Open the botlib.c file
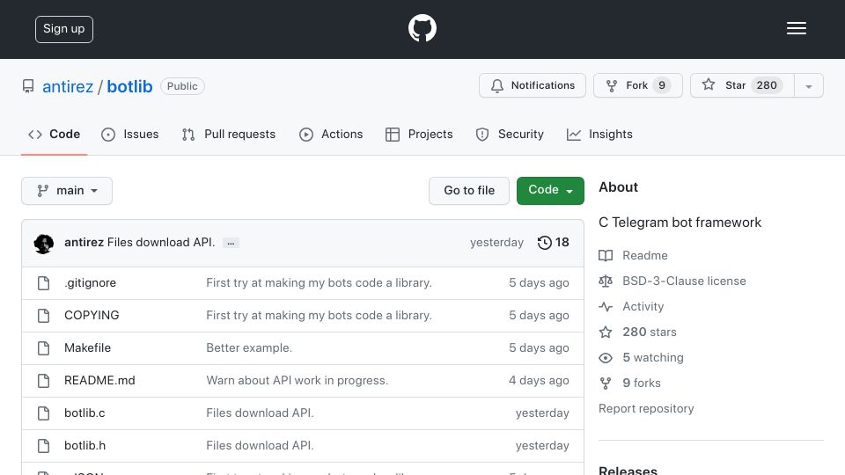Image resolution: width=845 pixels, height=475 pixels. (84, 413)
